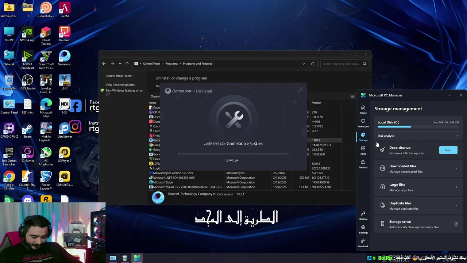Expand Disk analysis in PC Manager
This screenshot has height=263, width=467.
pos(418,136)
